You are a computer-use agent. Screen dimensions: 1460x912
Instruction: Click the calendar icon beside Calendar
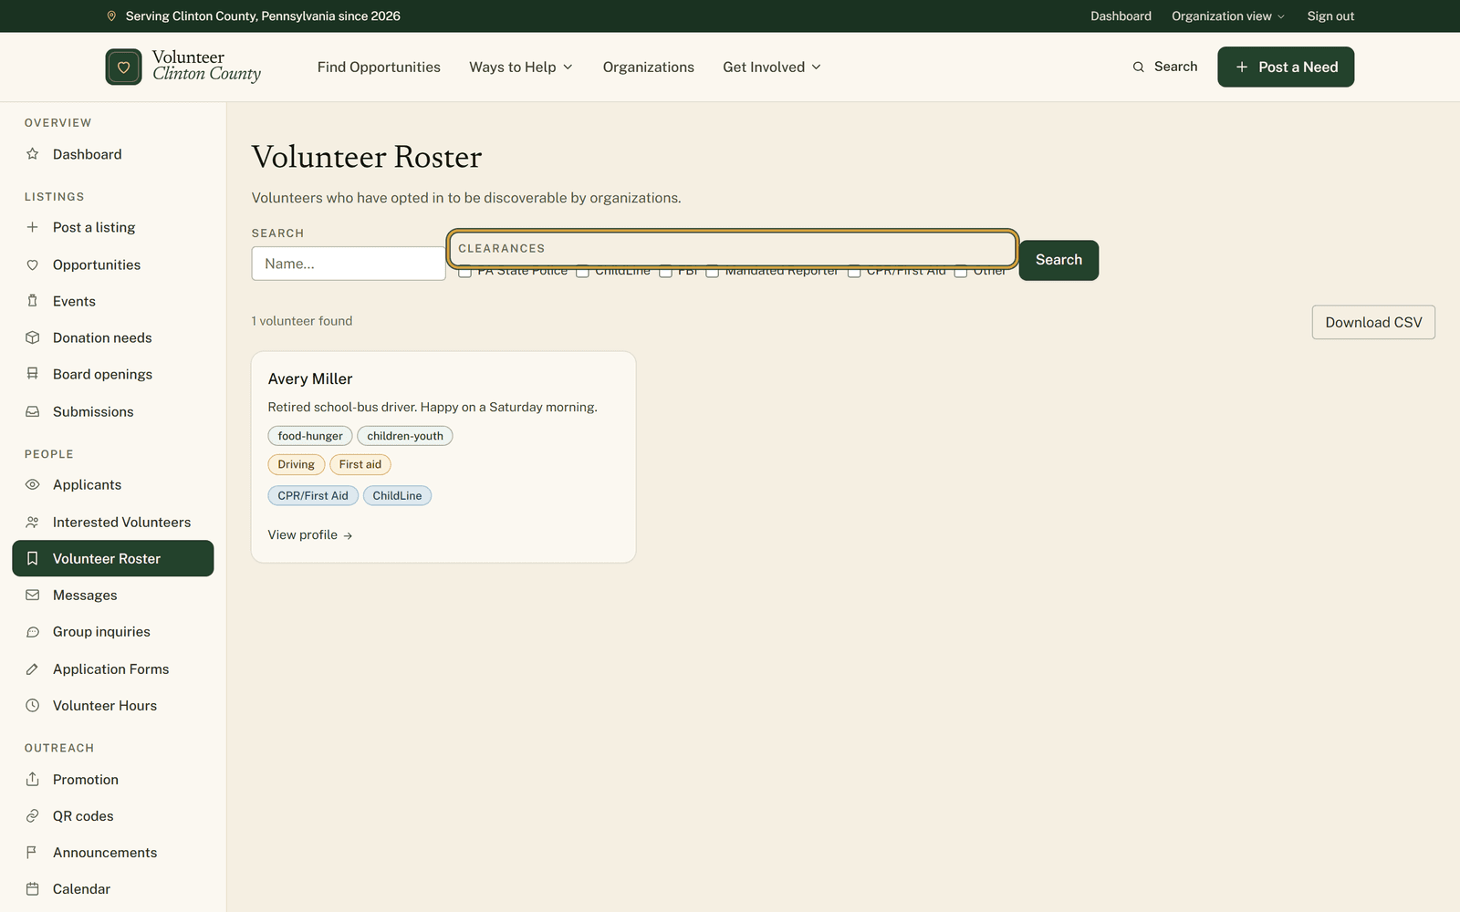coord(33,888)
